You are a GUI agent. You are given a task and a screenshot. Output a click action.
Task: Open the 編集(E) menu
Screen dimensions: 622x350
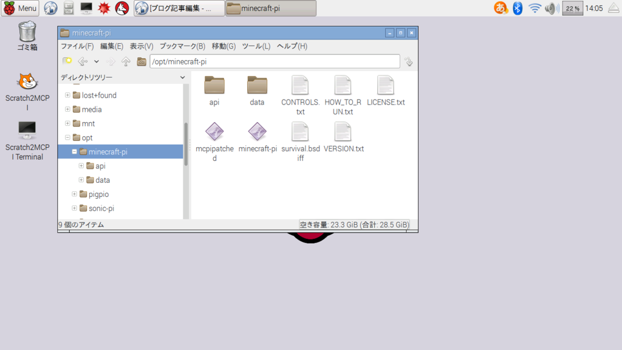pyautogui.click(x=112, y=46)
